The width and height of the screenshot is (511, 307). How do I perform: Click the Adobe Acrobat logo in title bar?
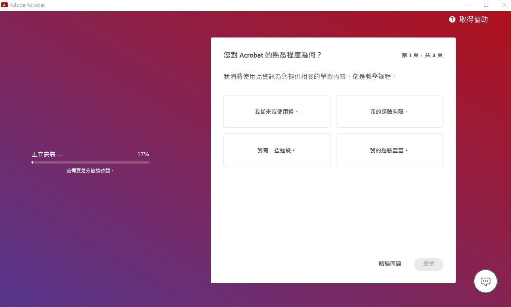(x=5, y=5)
